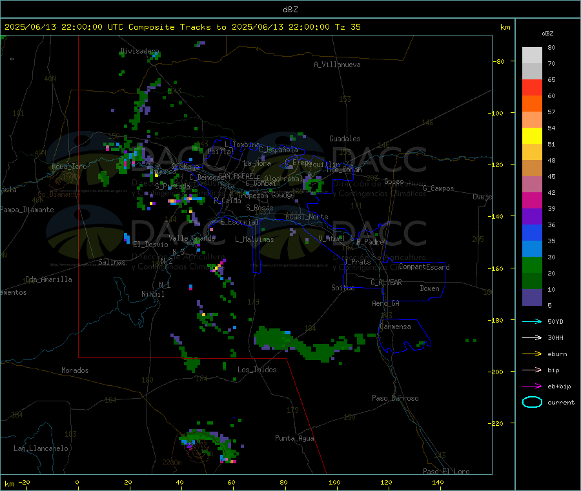Image resolution: width=581 pixels, height=491 pixels.
Task: Click the 'Paso_Barroso' map label
Action: pos(395,398)
